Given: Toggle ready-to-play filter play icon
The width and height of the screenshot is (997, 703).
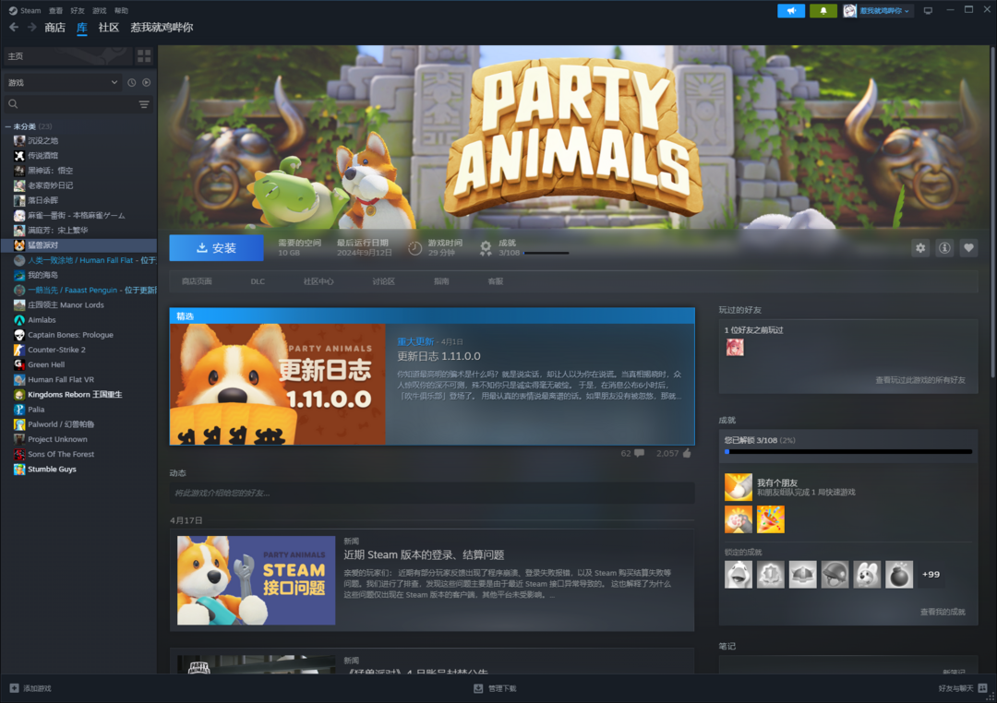Looking at the screenshot, I should pyautogui.click(x=147, y=83).
